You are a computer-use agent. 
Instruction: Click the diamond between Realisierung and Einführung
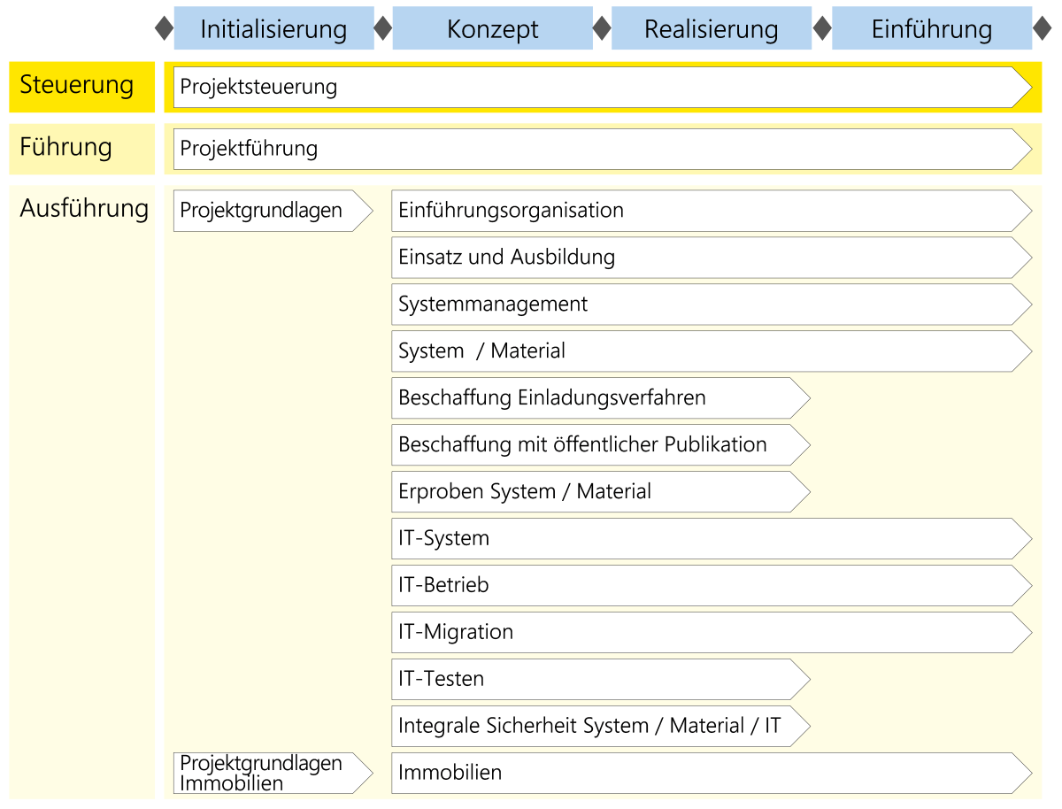(x=822, y=28)
